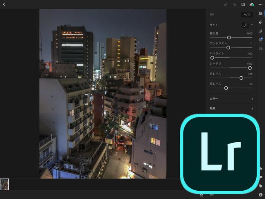This screenshot has width=265, height=199.
Task: Click the シャドウ label
Action: [x=215, y=63]
